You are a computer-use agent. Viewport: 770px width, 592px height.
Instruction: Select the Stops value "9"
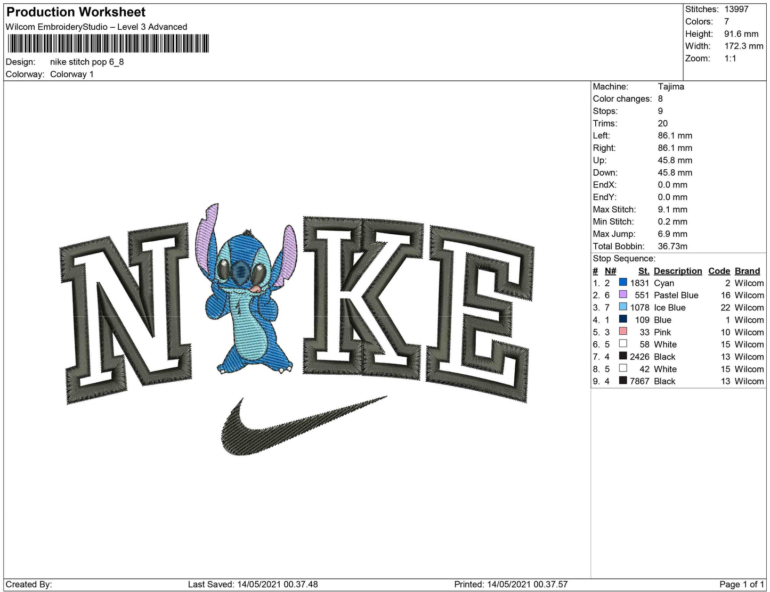click(660, 111)
